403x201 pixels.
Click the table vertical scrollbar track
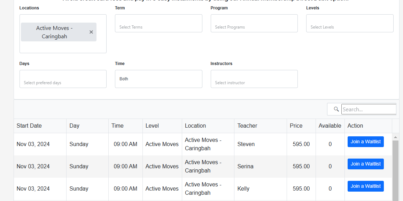[396, 170]
